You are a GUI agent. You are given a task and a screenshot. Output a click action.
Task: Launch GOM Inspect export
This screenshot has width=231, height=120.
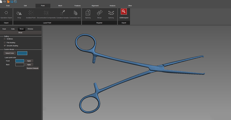[x=124, y=12]
